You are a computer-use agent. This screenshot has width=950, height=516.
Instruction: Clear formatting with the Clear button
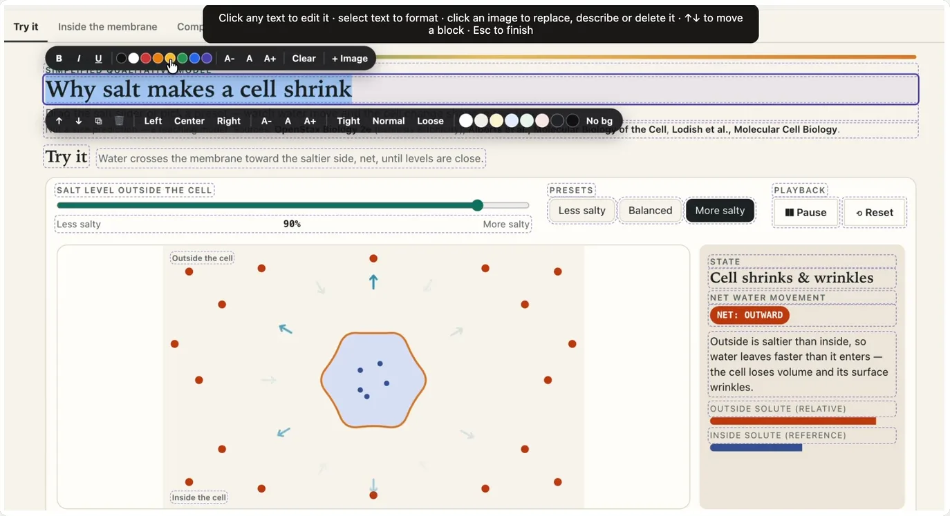click(304, 59)
